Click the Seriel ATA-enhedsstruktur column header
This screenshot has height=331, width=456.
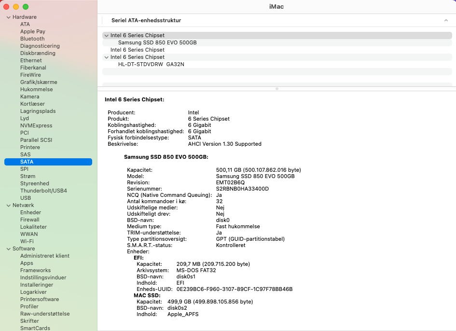tap(146, 21)
